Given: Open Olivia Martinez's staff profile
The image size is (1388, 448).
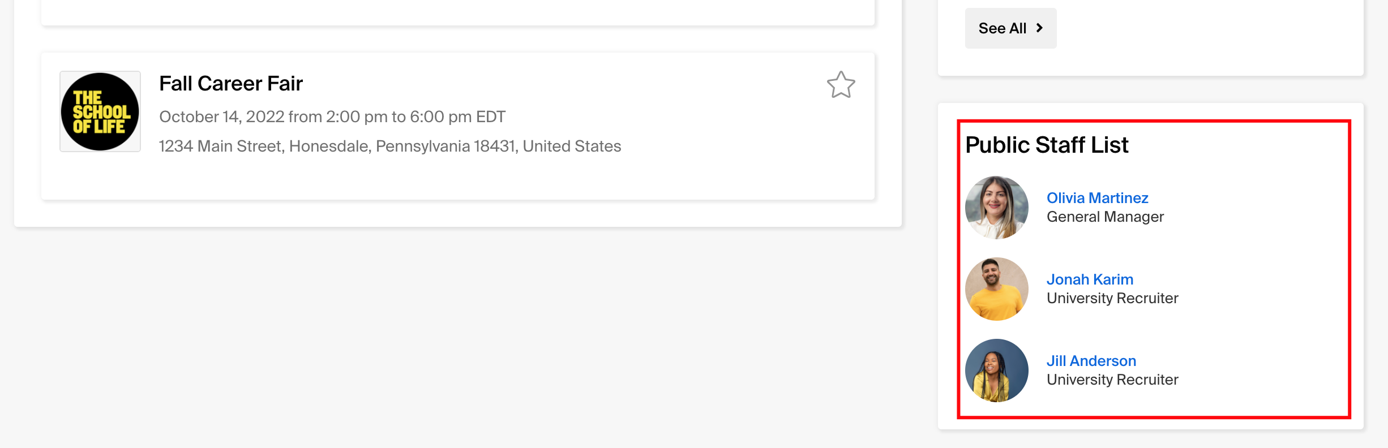Looking at the screenshot, I should (x=1098, y=197).
